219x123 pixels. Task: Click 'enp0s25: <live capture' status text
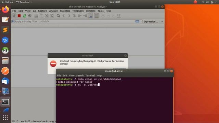pos(38,121)
